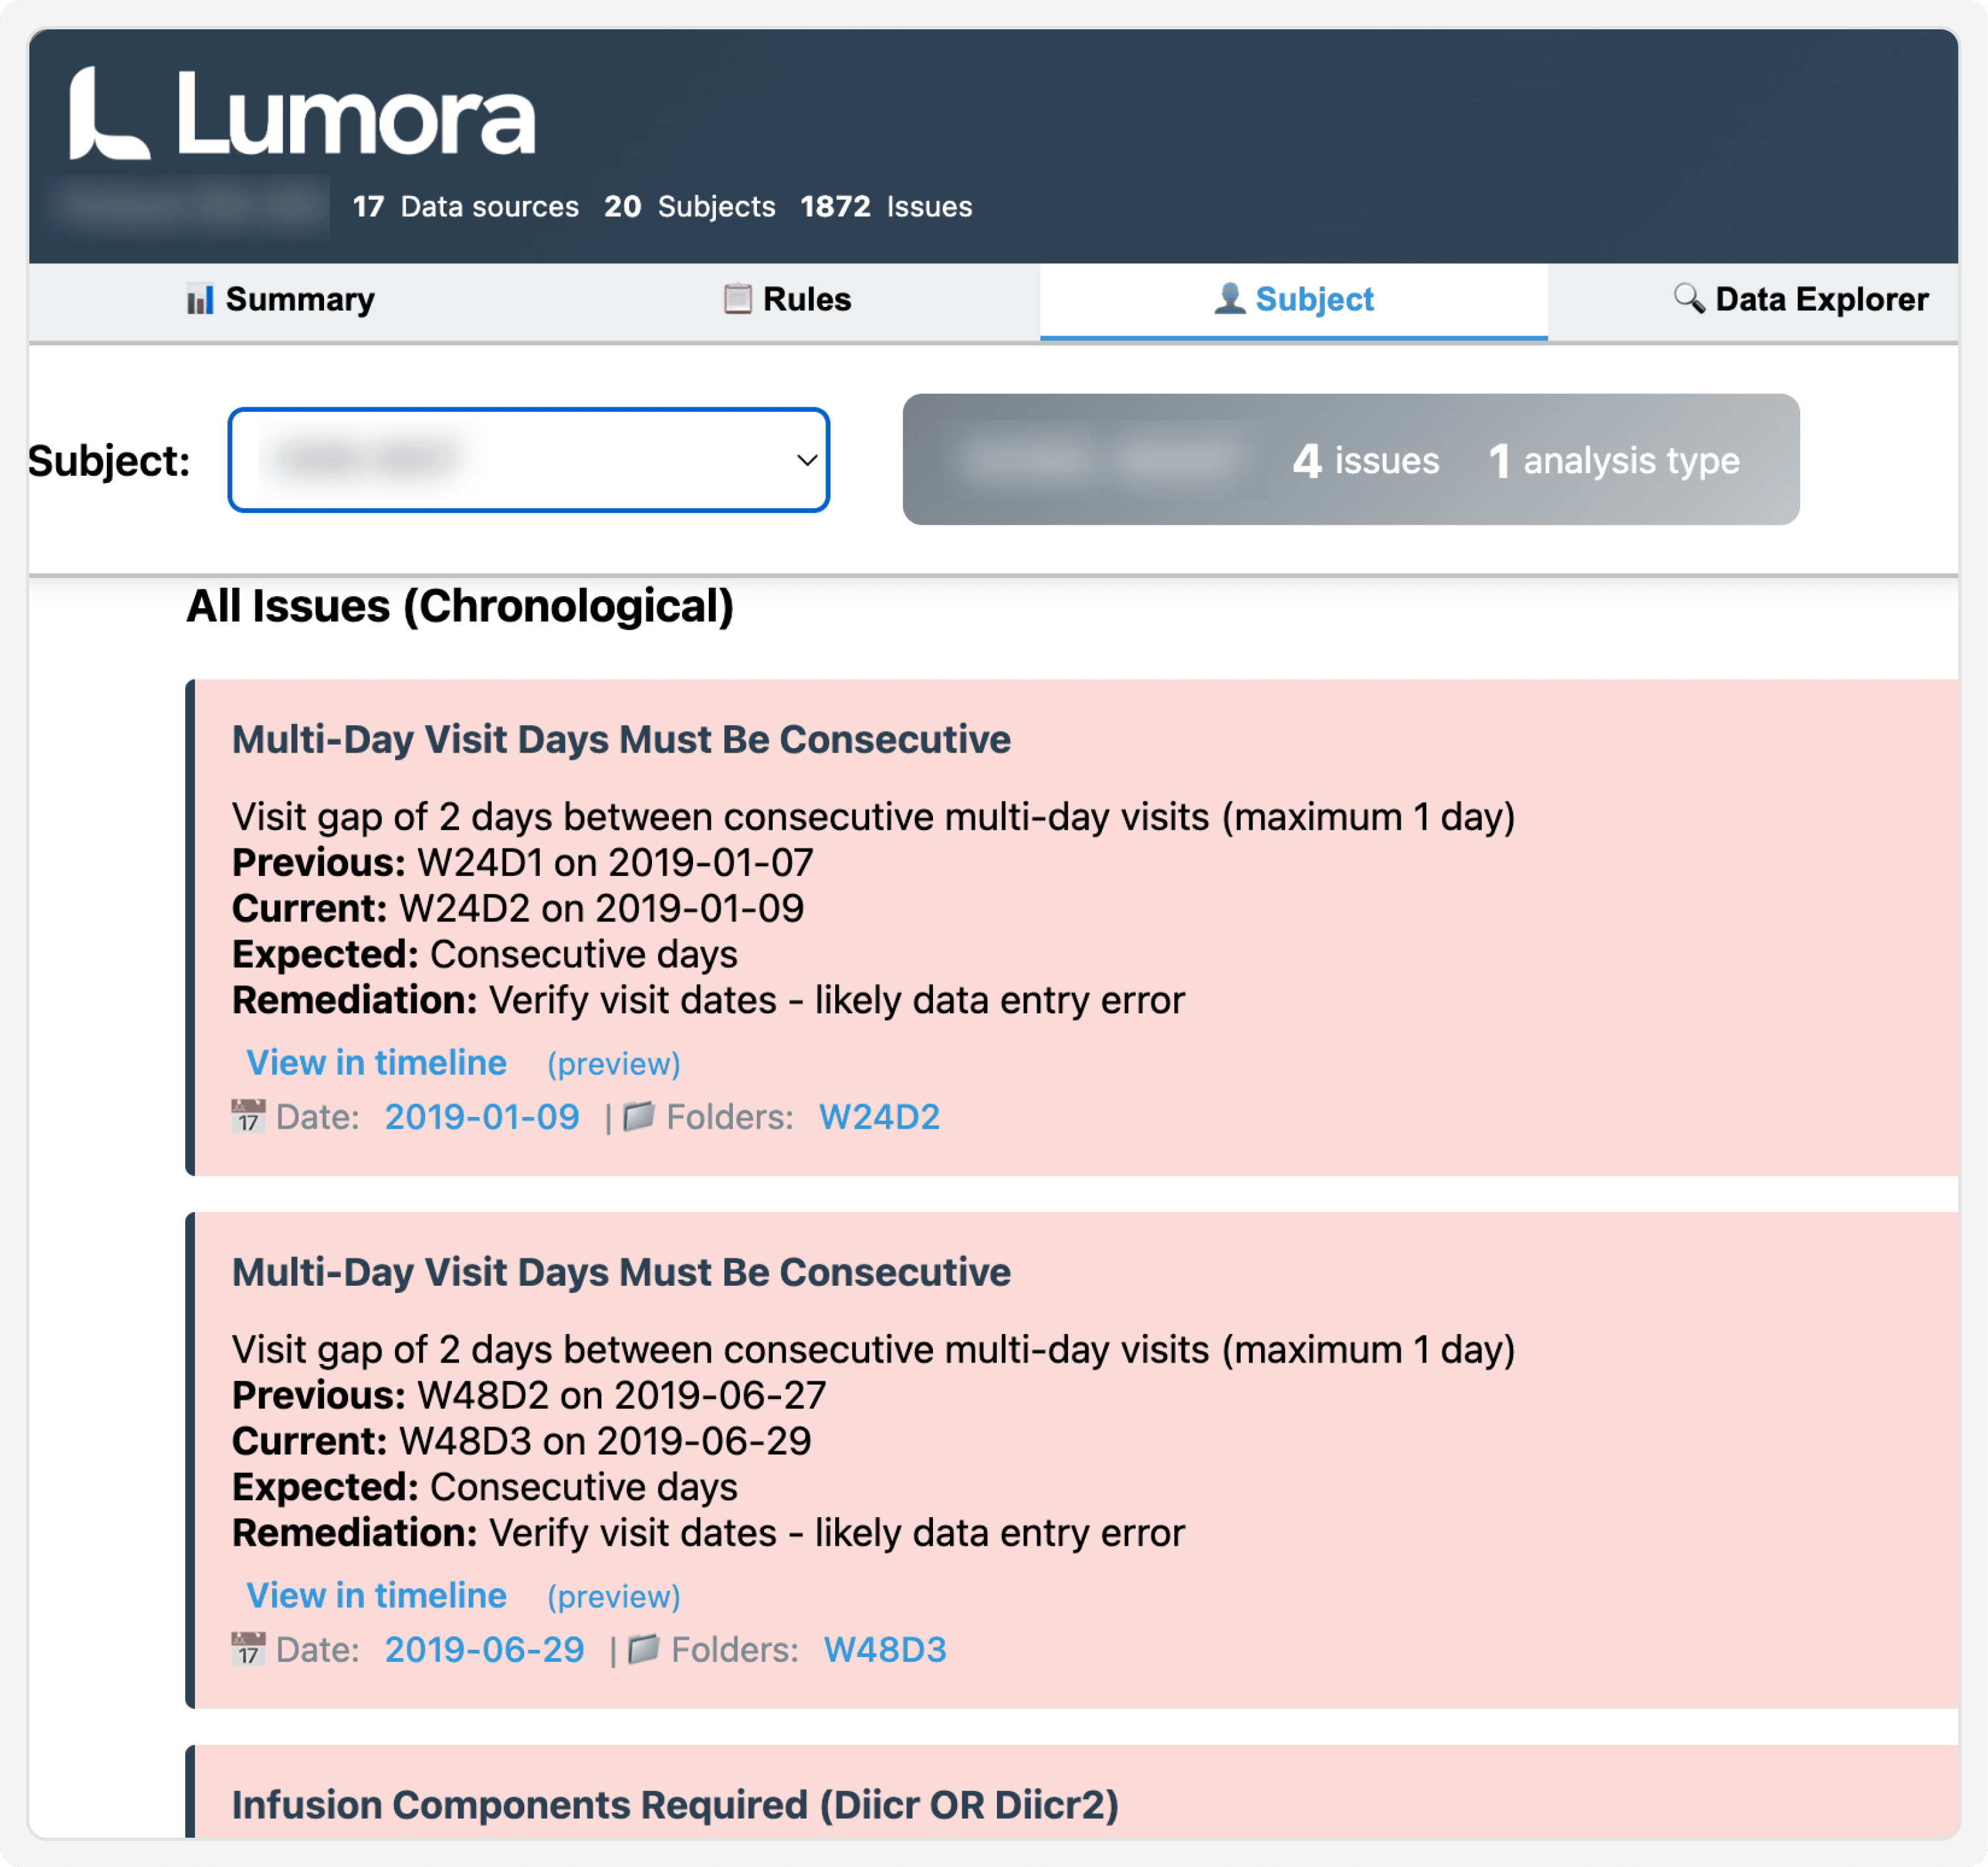Image resolution: width=1988 pixels, height=1867 pixels.
Task: Click Infusion Components Required issue heading
Action: (x=674, y=1805)
